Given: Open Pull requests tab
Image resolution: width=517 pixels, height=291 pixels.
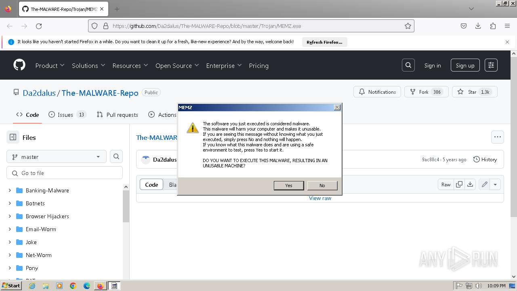Looking at the screenshot, I should coord(118,115).
